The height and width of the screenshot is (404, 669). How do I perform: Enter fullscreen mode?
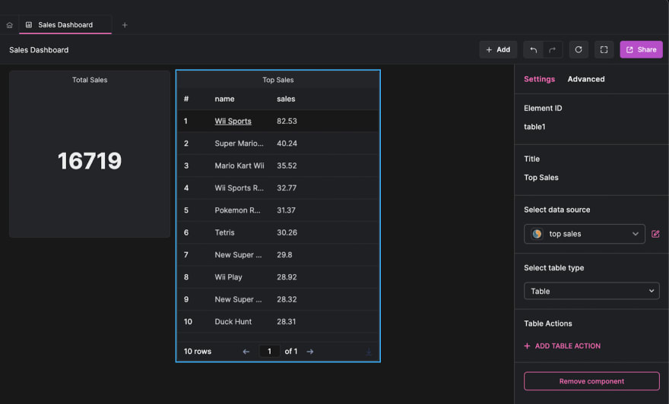tap(604, 50)
